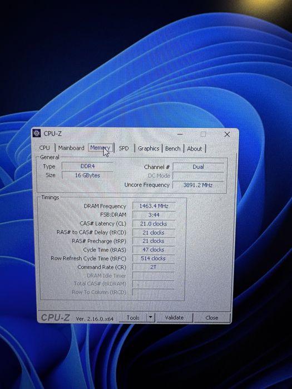Switch to the Graphics tab
Screen dimensions: 292x389
pyautogui.click(x=149, y=148)
